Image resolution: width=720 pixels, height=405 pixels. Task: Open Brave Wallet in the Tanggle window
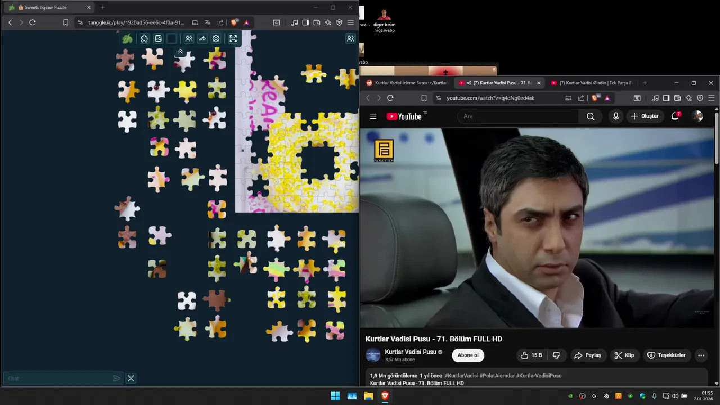pyautogui.click(x=317, y=22)
